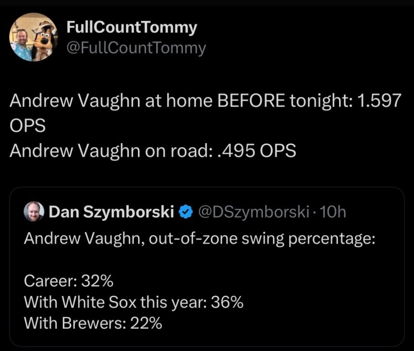The width and height of the screenshot is (414, 351).
Task: Click the "Career: 32%" line
Action: coord(68,282)
